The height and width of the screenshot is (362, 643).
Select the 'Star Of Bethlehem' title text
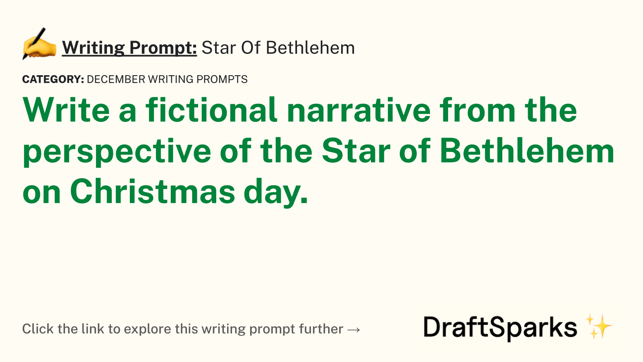278,48
